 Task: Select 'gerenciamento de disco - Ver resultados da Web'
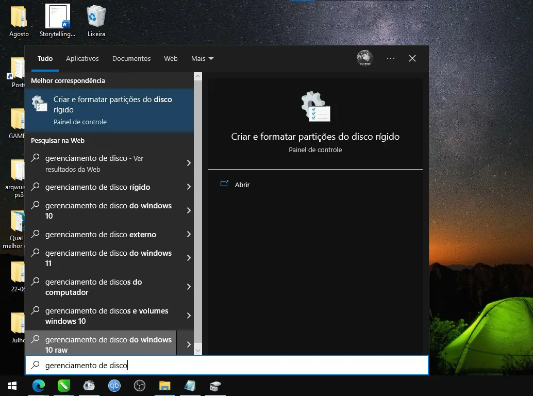tap(102, 163)
